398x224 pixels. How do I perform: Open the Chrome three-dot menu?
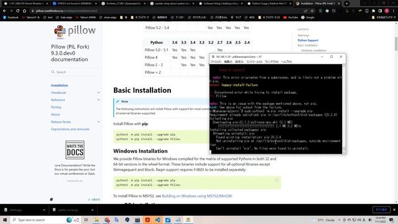(394, 11)
